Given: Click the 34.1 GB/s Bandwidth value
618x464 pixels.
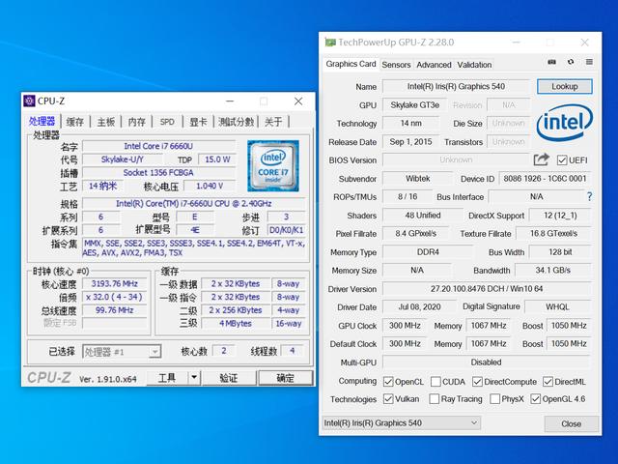Looking at the screenshot, I should pyautogui.click(x=553, y=271).
